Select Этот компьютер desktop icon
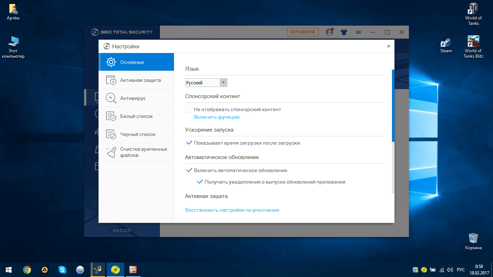The width and height of the screenshot is (493, 277). coord(13,47)
